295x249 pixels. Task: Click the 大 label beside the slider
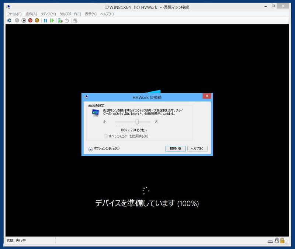[156, 122]
